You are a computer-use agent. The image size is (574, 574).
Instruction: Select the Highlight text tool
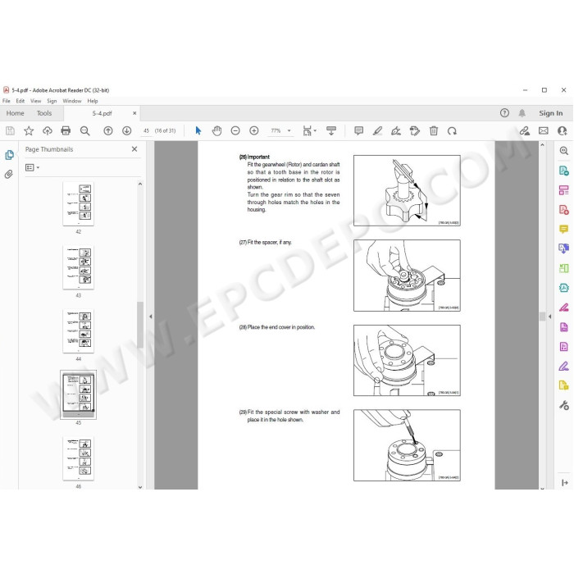(x=377, y=130)
